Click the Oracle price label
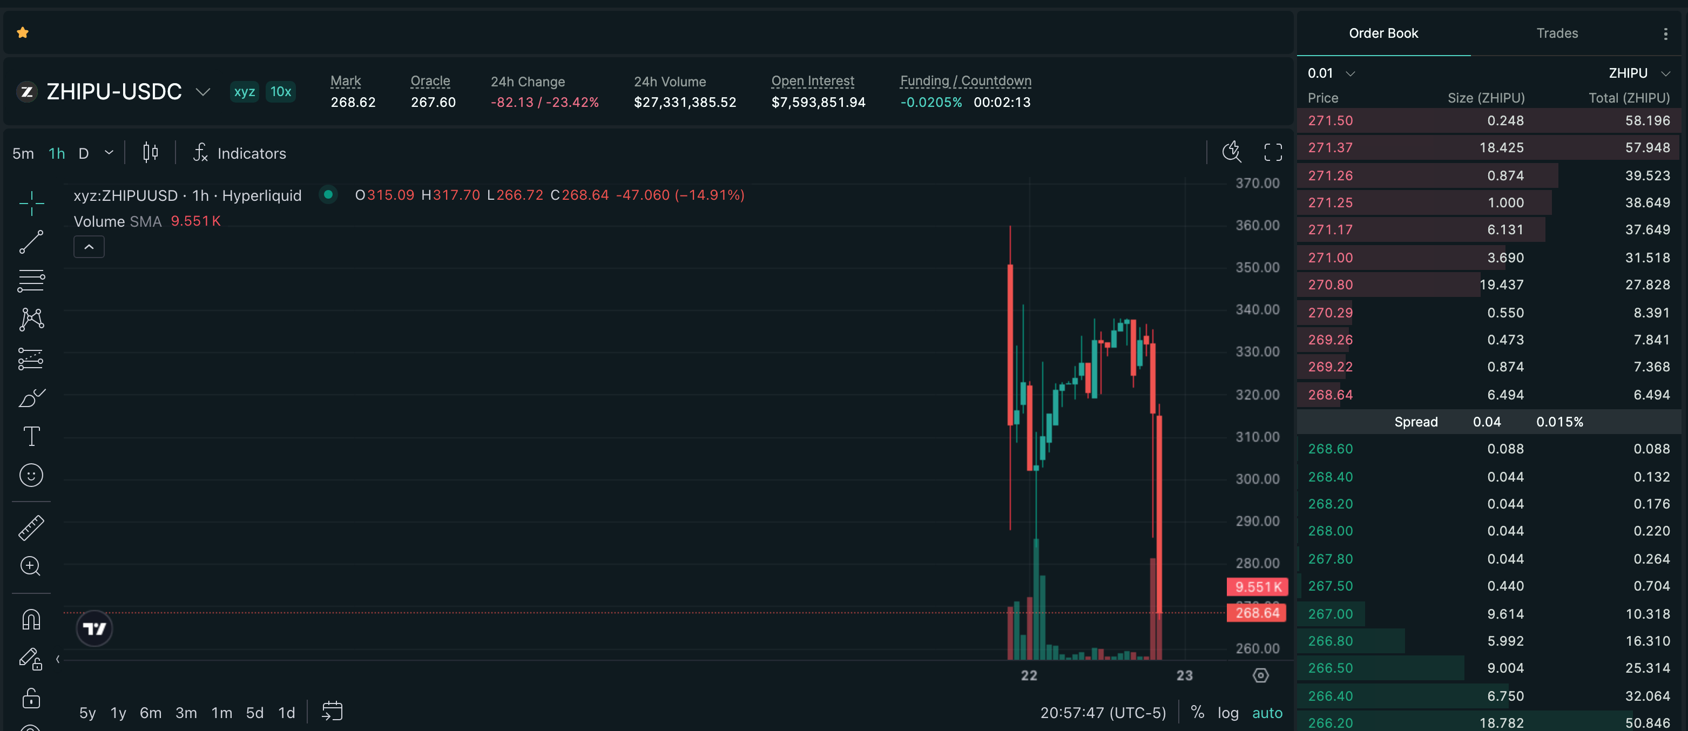 [430, 81]
